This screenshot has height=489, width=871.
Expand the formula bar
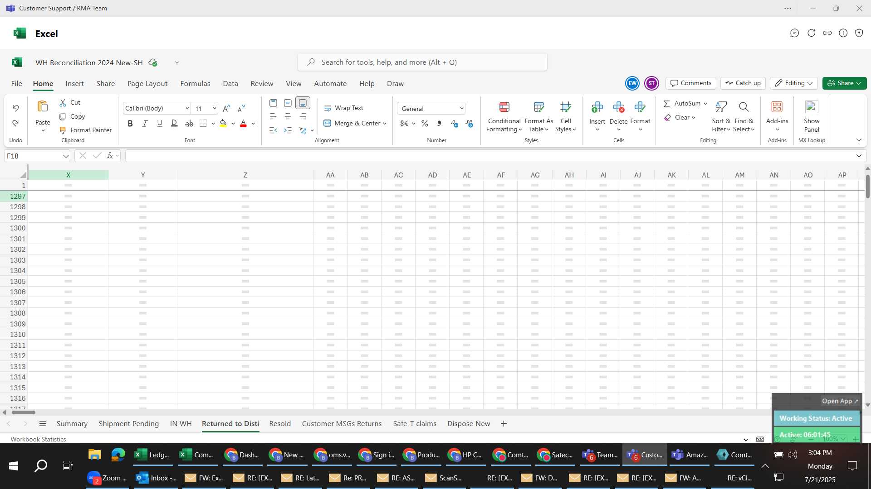859,156
